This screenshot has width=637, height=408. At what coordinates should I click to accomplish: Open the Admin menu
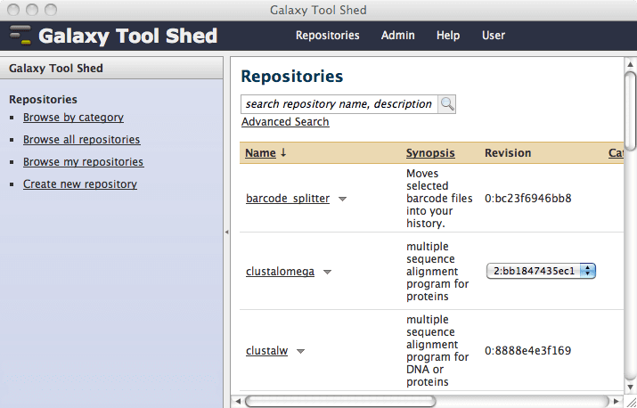pyautogui.click(x=397, y=36)
